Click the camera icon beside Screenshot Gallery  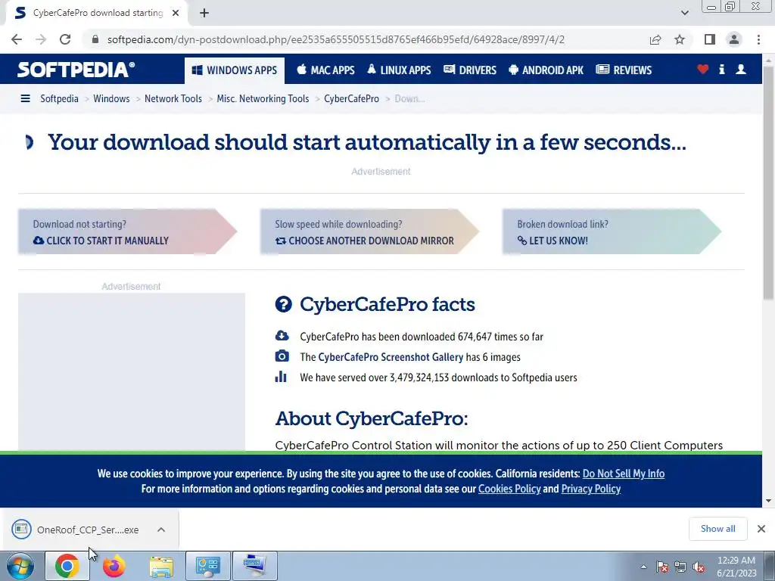click(282, 356)
